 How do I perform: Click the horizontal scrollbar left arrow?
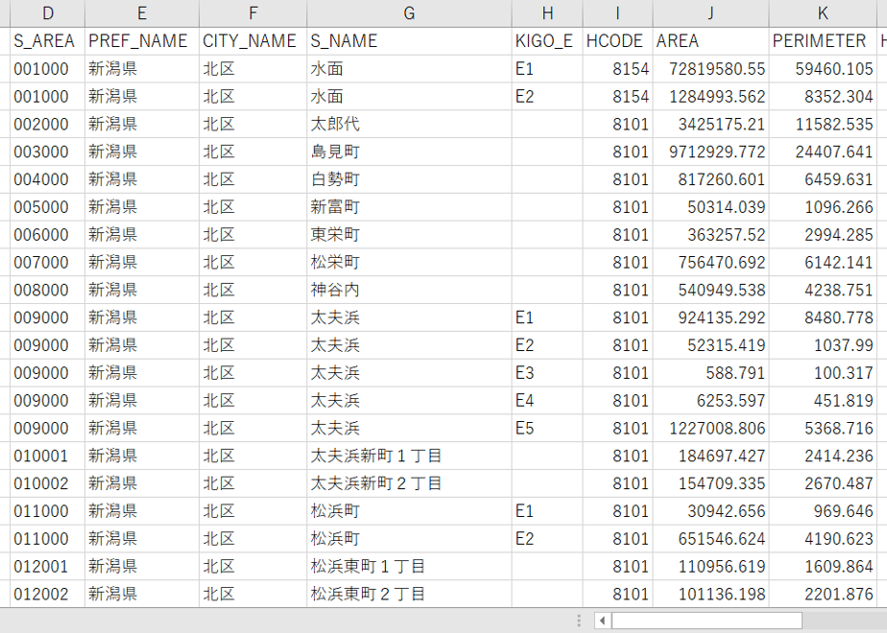tap(602, 621)
